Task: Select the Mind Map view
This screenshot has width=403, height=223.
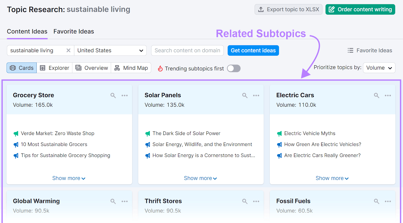Action: (x=131, y=68)
